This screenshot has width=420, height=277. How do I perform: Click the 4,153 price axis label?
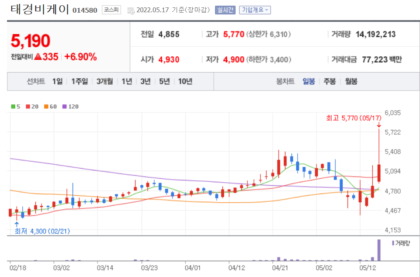(x=392, y=230)
